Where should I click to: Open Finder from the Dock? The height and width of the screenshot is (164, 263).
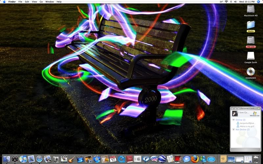pyautogui.click(x=7, y=159)
